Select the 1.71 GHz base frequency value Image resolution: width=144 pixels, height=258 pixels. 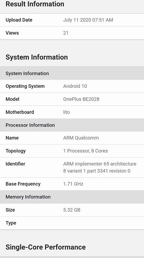click(73, 184)
